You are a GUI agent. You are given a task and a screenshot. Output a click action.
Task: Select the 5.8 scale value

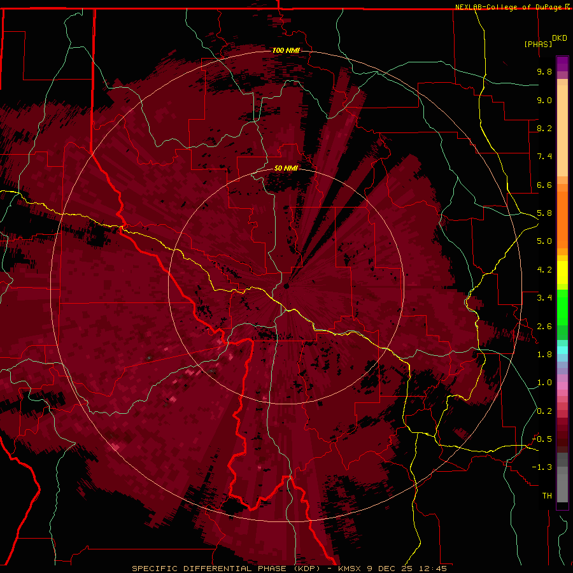[x=544, y=213]
